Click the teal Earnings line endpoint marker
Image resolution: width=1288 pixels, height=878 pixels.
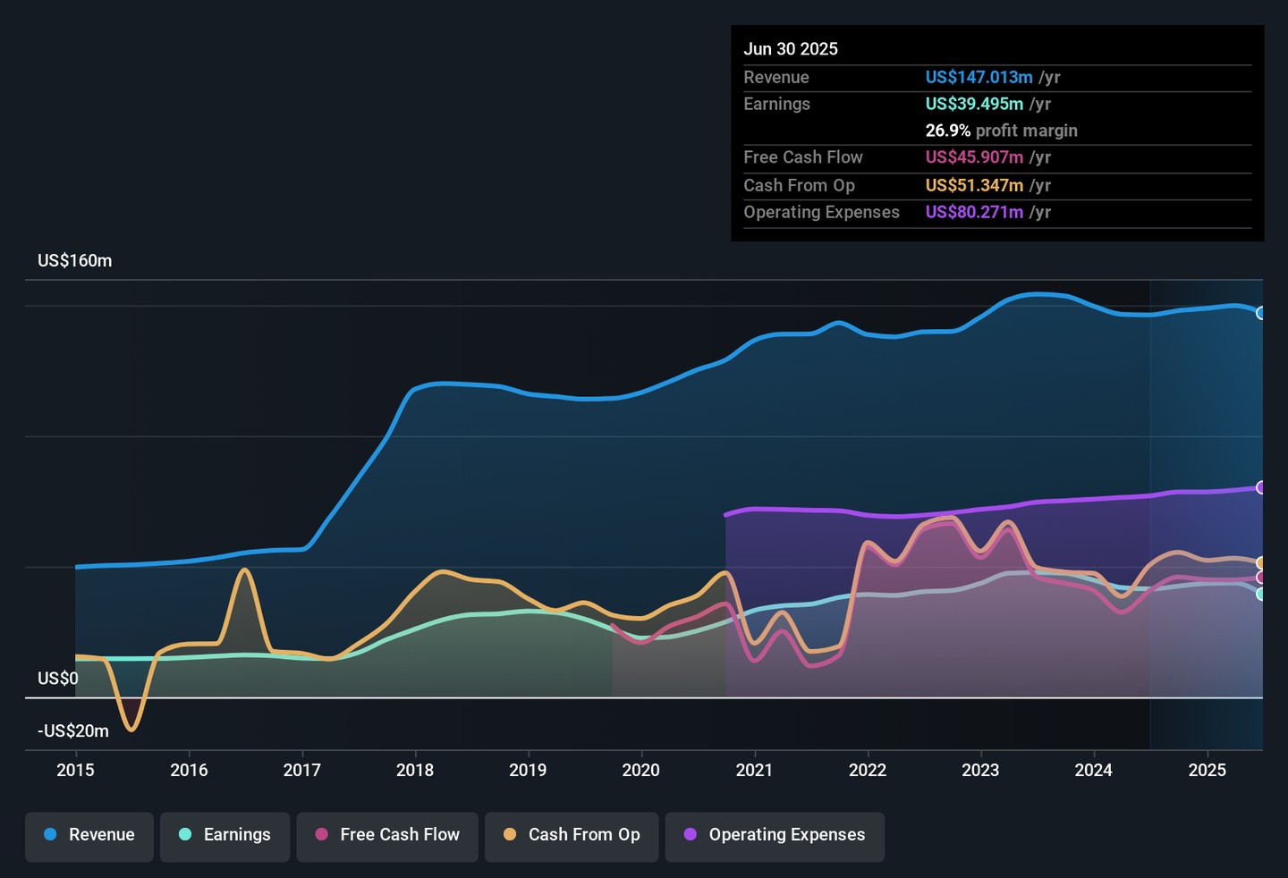[x=1261, y=594]
